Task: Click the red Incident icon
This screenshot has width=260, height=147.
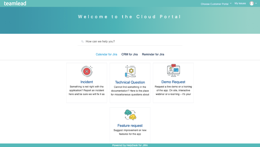Action: (x=87, y=71)
